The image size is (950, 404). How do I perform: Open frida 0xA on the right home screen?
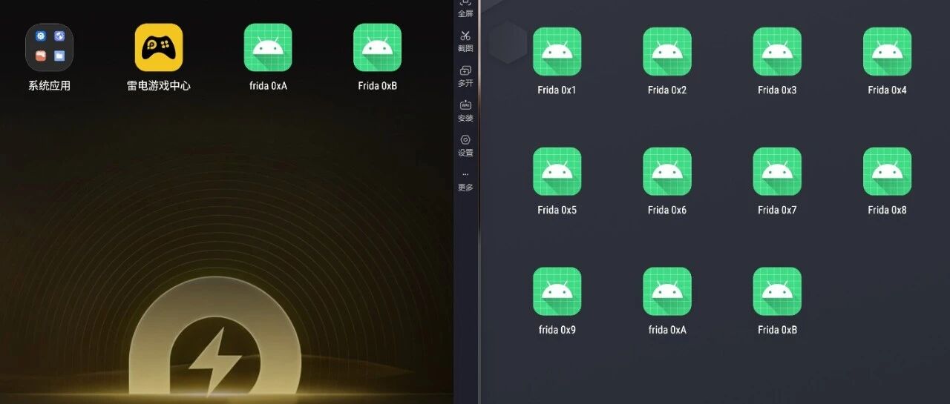pyautogui.click(x=667, y=291)
